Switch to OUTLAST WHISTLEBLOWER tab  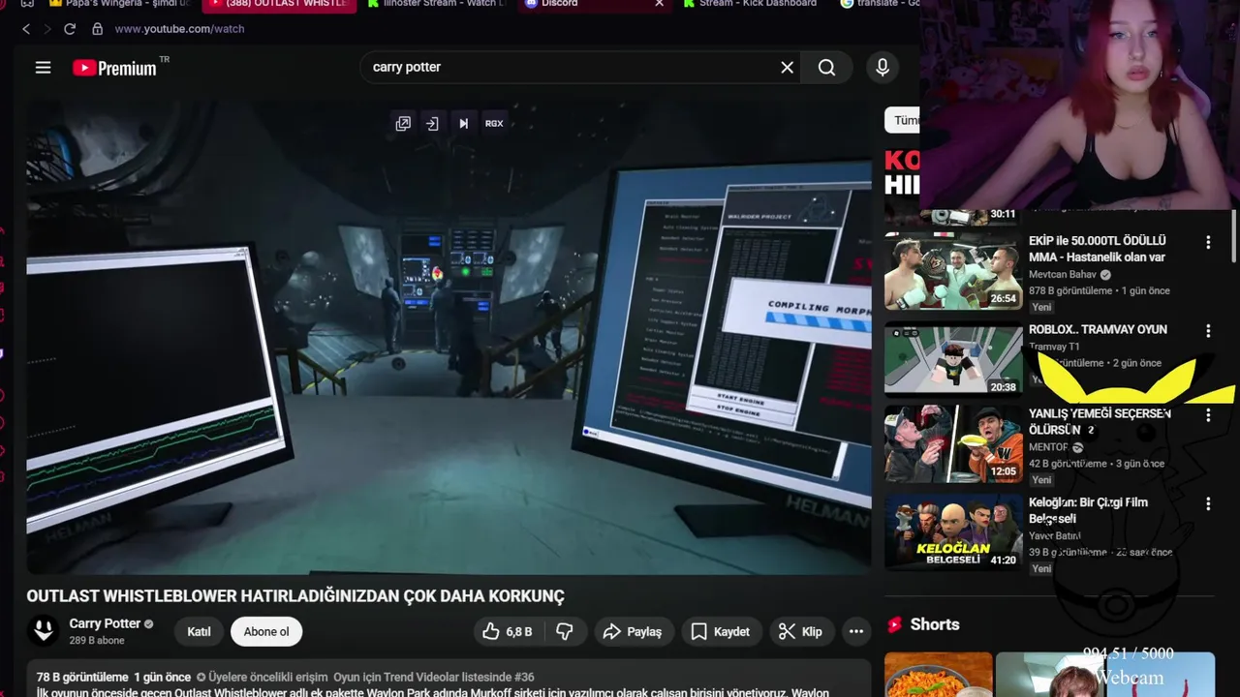(279, 4)
